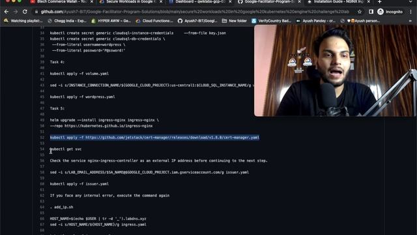Click the 'Check the service nginx-ingress-controller' line
This screenshot has height=235, width=417.
point(159,161)
